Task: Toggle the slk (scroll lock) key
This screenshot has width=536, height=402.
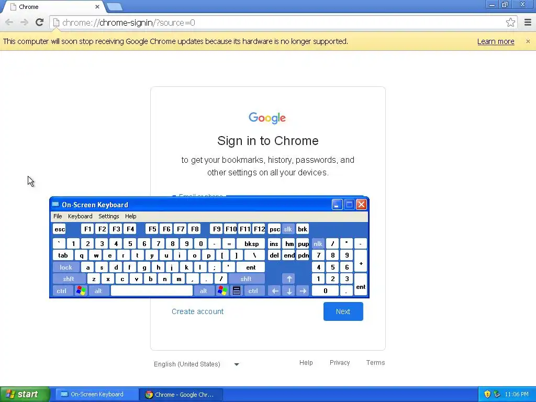Action: click(x=288, y=229)
